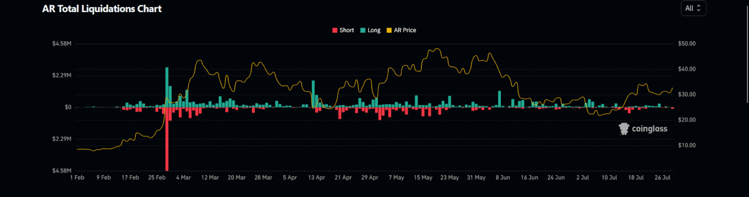Open the "All" exchange selector dropdown
Screen dimensions: 749x197
pyautogui.click(x=693, y=9)
